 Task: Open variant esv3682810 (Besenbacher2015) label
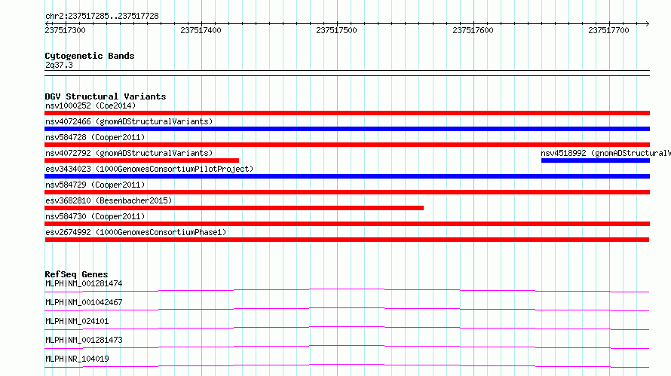(x=109, y=200)
